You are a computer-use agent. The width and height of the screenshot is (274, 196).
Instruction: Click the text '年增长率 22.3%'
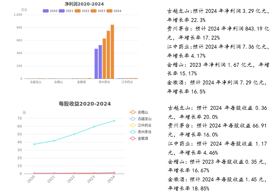point(186,20)
